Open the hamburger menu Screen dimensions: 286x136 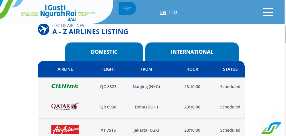pyautogui.click(x=268, y=12)
